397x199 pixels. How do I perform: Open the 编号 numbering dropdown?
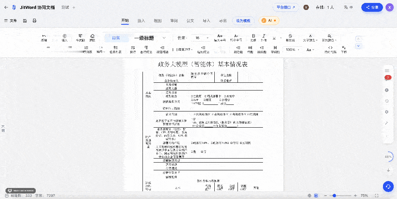101,49
